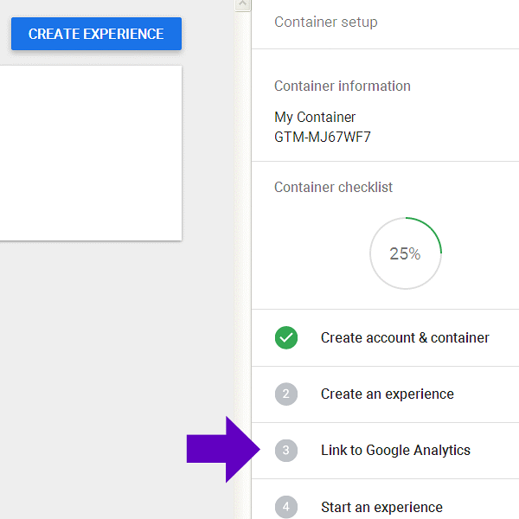The width and height of the screenshot is (519, 519).
Task: Click the vertical scrollbar track
Action: pos(243,259)
